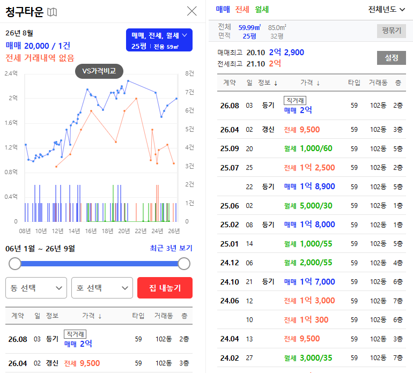413x373 pixels.
Task: Select the 전세 1억 2,500 row
Action: tap(311, 167)
